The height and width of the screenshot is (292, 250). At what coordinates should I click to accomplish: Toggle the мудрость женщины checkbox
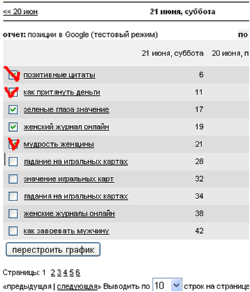13,144
